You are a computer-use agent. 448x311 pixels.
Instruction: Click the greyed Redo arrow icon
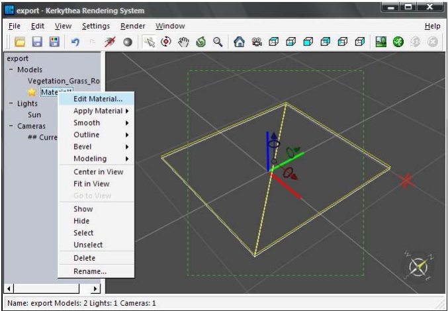pos(92,42)
